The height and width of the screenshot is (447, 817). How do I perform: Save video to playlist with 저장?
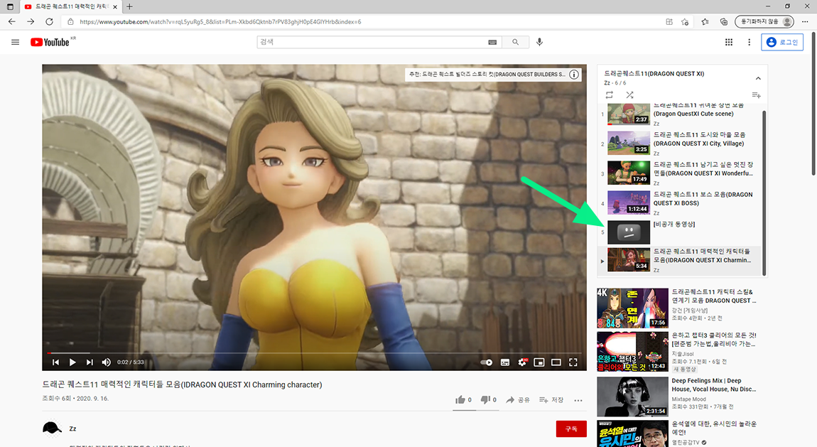coord(551,400)
